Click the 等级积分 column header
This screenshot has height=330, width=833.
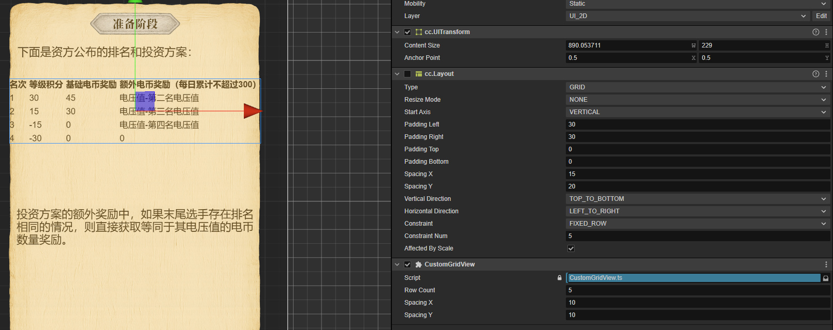pos(46,84)
